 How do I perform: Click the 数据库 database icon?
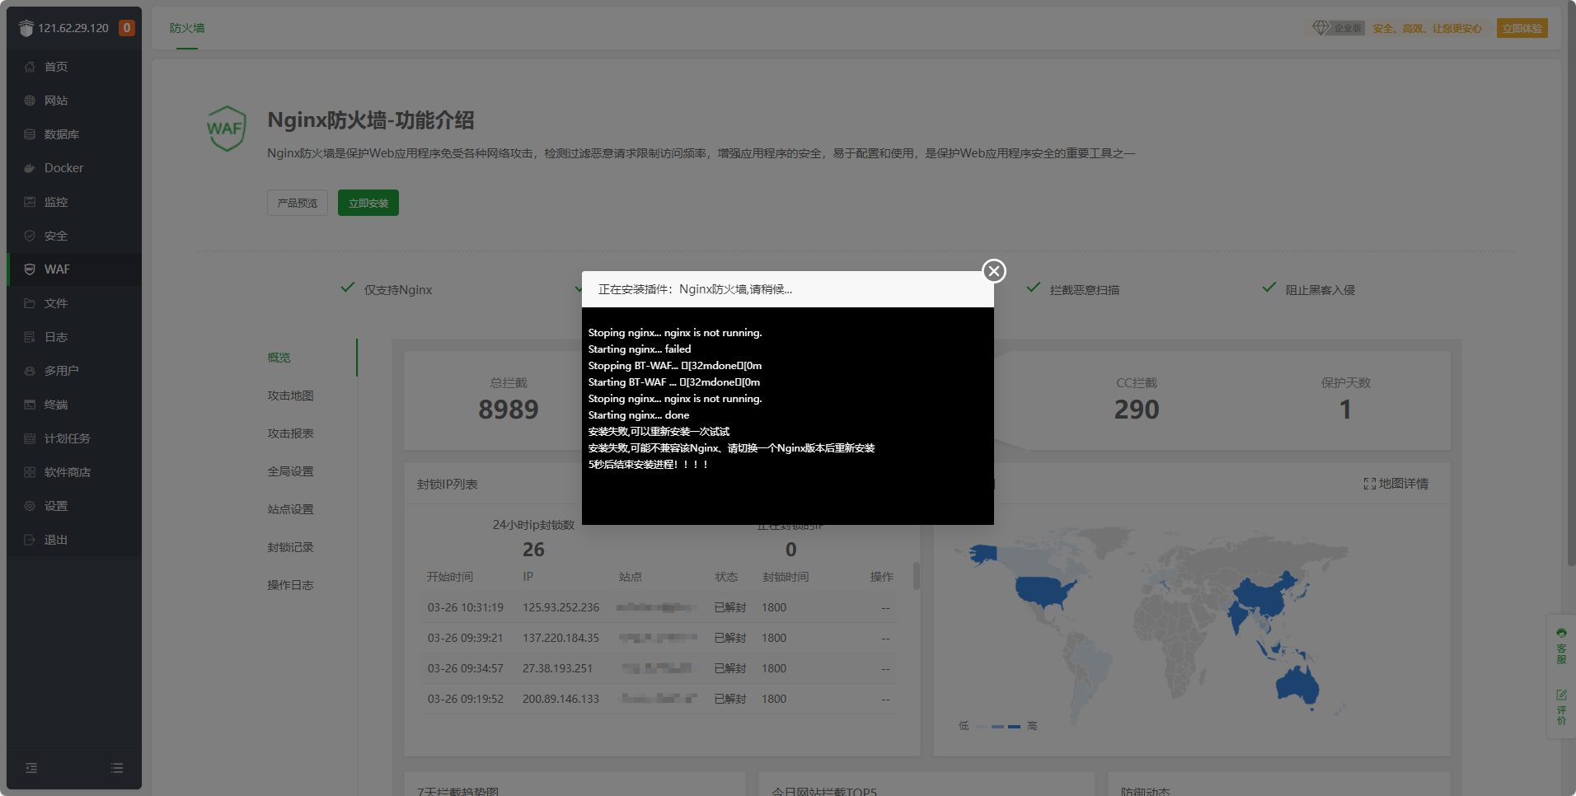pyautogui.click(x=30, y=134)
